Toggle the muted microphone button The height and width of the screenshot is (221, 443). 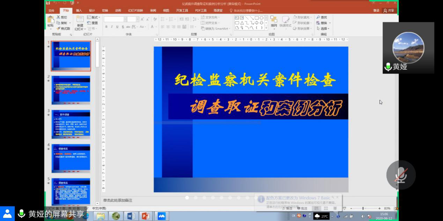(401, 175)
